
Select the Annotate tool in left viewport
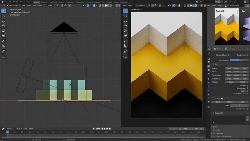4,41
